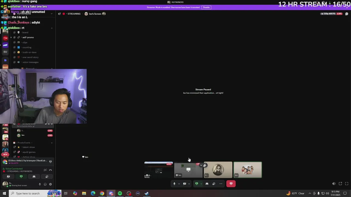Open chat bubble icon beside LIVE badge
Image resolution: width=351 pixels, height=197 pixels.
click(347, 14)
